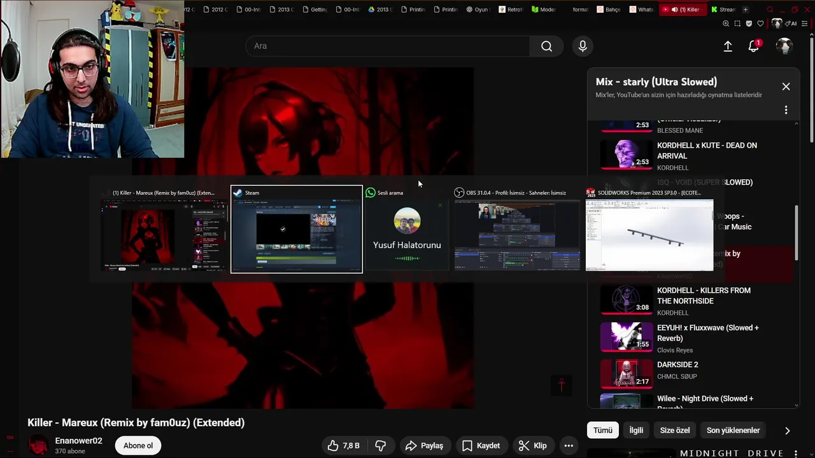Open the browser easy setup menu icon
This screenshot has width=815, height=458.
point(805,24)
